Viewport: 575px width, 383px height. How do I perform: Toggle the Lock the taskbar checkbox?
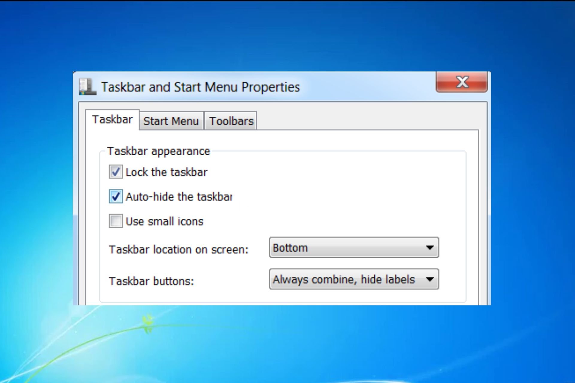click(116, 172)
